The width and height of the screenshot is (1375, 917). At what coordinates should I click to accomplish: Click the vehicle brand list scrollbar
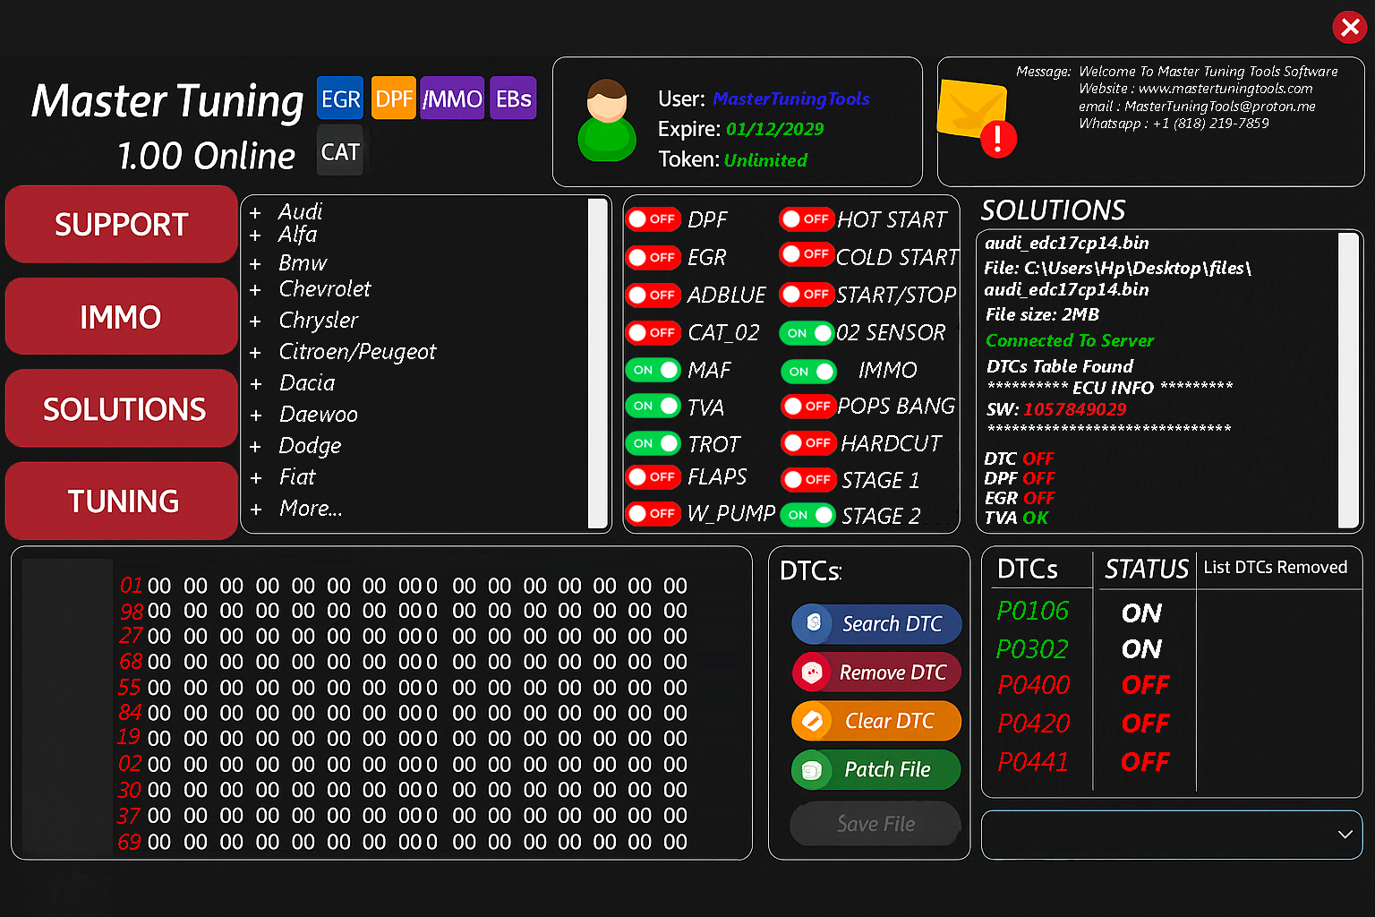click(x=598, y=364)
